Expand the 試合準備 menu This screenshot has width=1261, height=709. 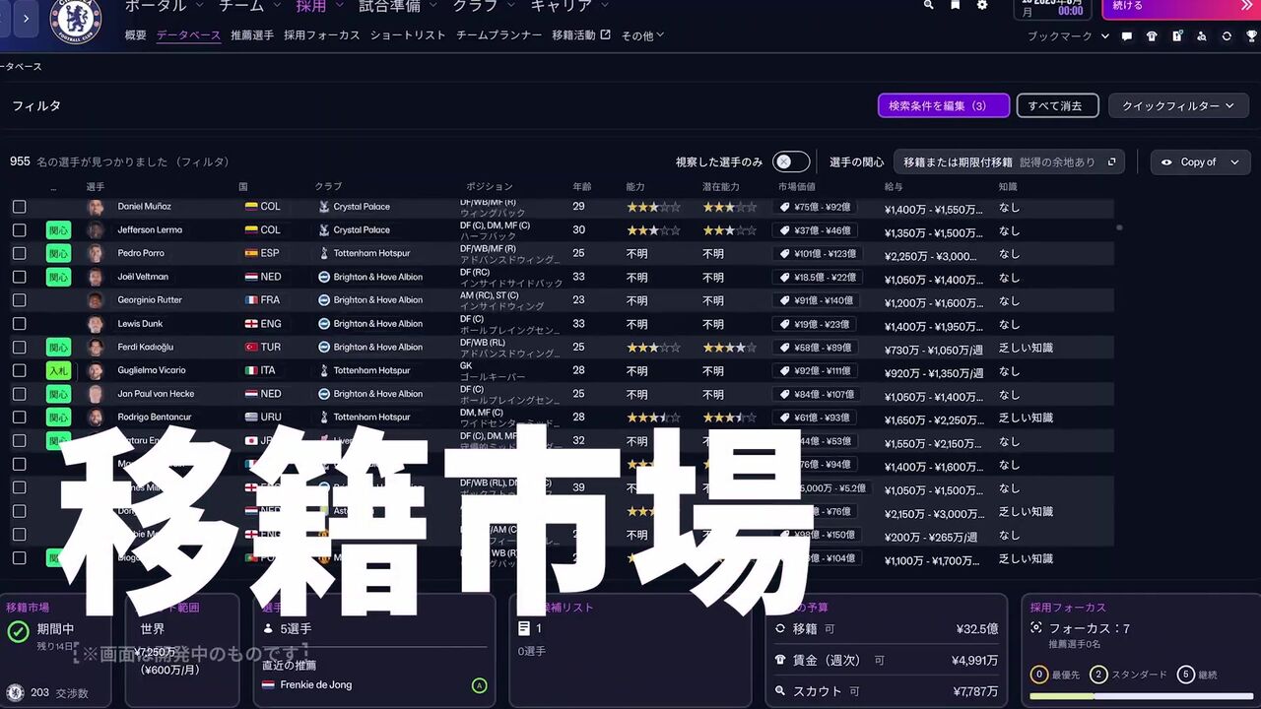pyautogui.click(x=396, y=7)
